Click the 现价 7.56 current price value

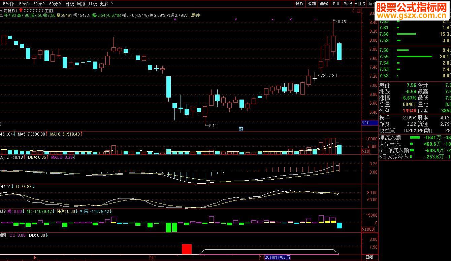(411, 85)
